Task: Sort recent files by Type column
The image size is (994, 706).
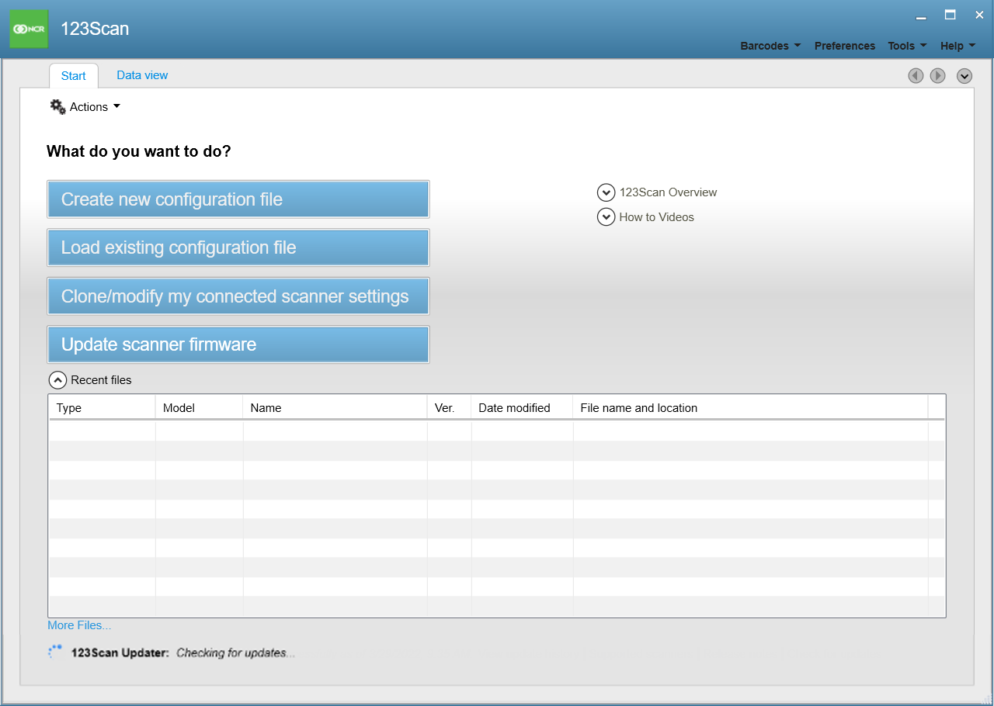Action: tap(103, 408)
